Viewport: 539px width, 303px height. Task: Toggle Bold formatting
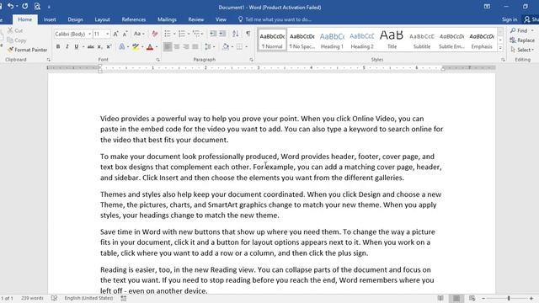point(58,47)
